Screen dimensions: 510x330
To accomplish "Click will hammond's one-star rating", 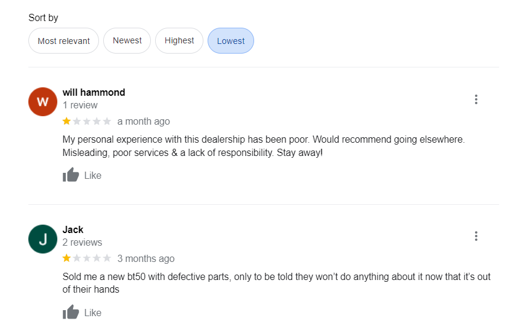I will 87,121.
